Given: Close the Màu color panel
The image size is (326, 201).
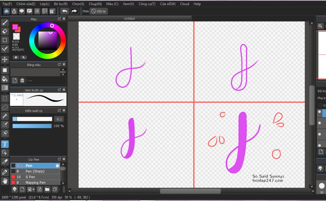Looking at the screenshot, I should (64, 19).
